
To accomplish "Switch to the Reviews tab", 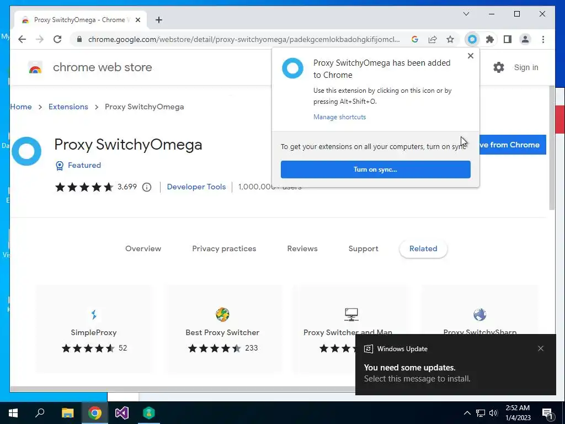I will (x=302, y=248).
